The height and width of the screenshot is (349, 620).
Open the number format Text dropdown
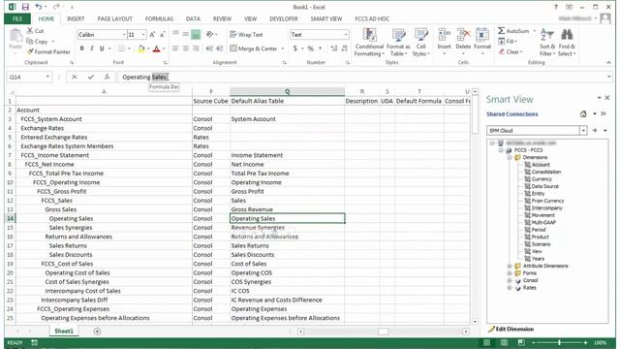(x=346, y=35)
